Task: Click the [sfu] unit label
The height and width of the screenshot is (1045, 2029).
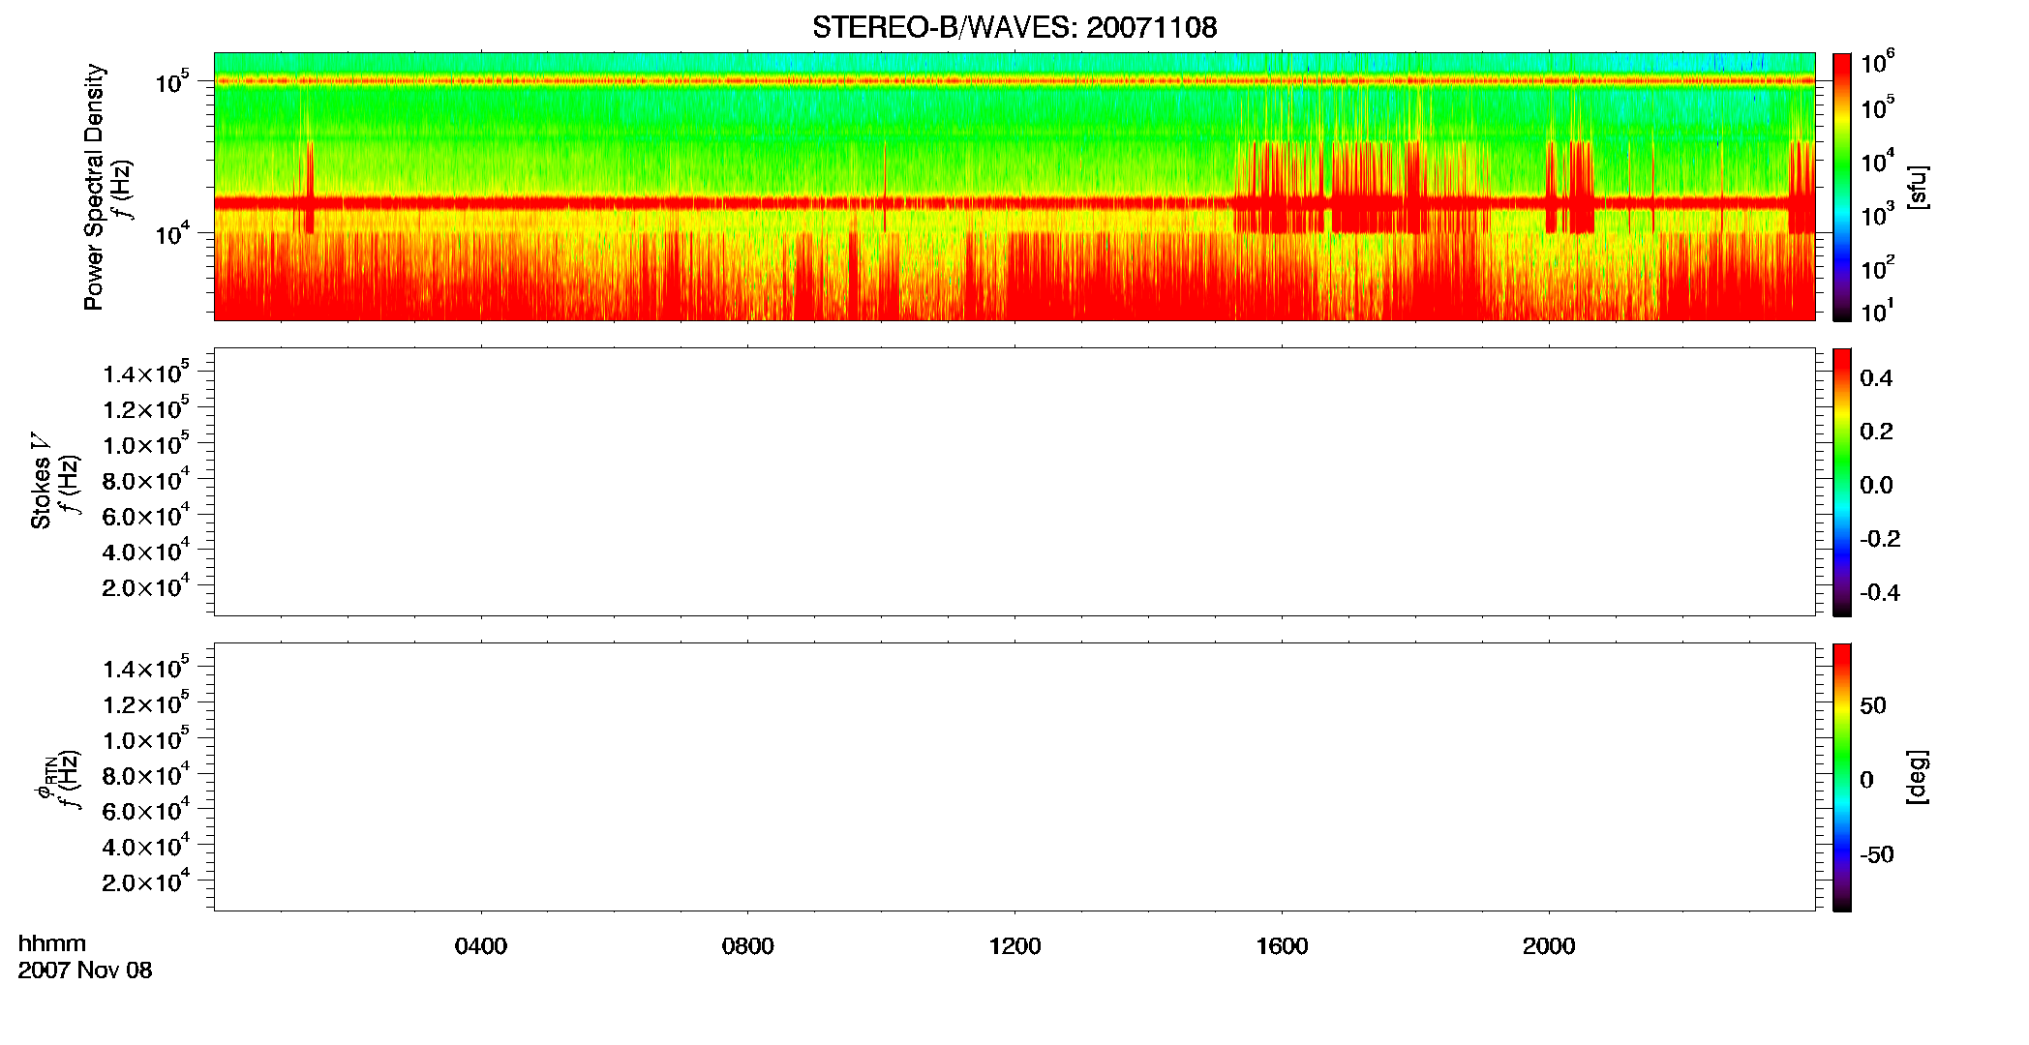Action: [x=1917, y=187]
